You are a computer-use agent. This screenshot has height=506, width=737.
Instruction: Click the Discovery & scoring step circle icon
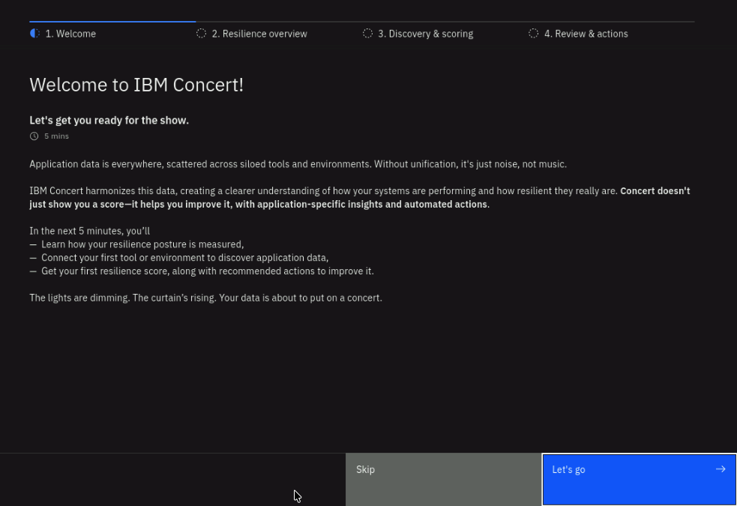click(x=367, y=34)
